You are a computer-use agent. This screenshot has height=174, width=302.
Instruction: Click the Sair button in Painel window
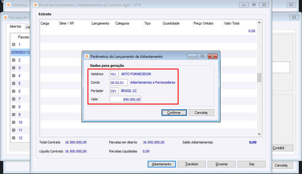tap(251, 164)
